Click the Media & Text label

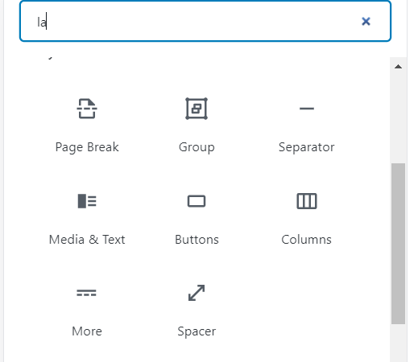tap(87, 240)
